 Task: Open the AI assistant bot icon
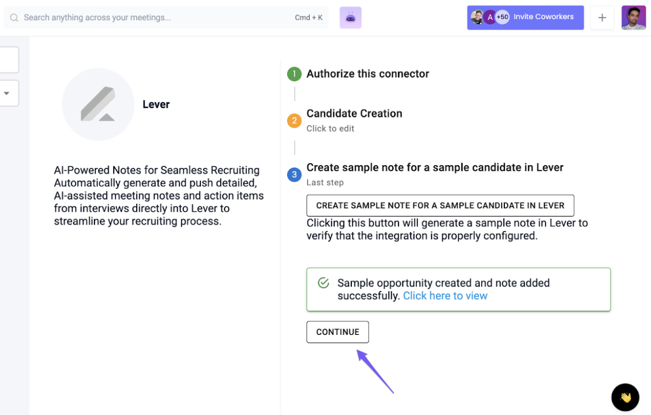350,18
